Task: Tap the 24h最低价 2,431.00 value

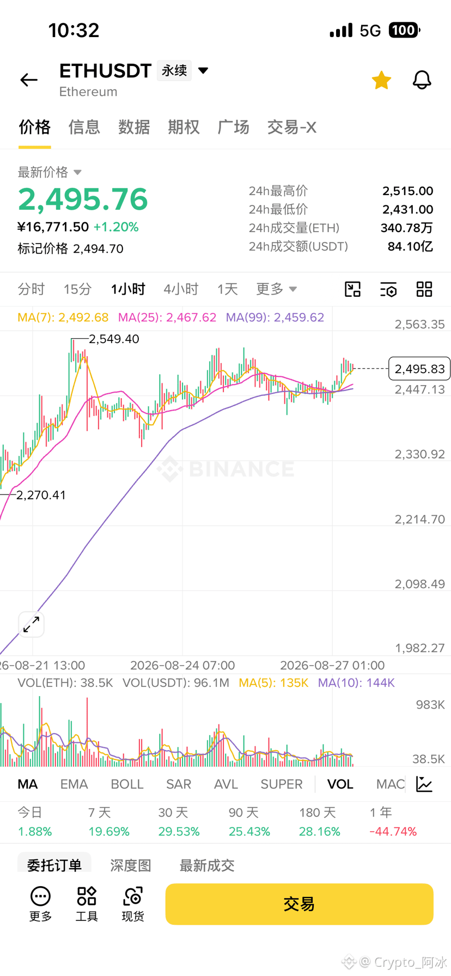Action: click(408, 210)
